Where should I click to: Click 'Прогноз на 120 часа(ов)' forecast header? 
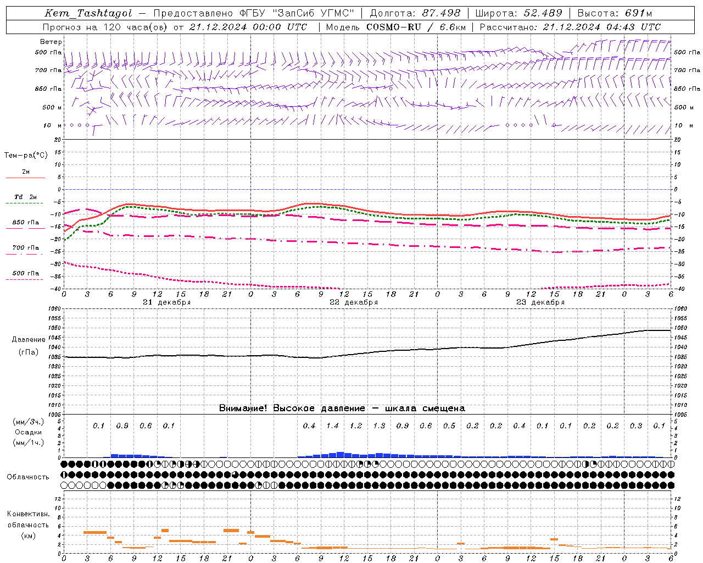coord(105,27)
